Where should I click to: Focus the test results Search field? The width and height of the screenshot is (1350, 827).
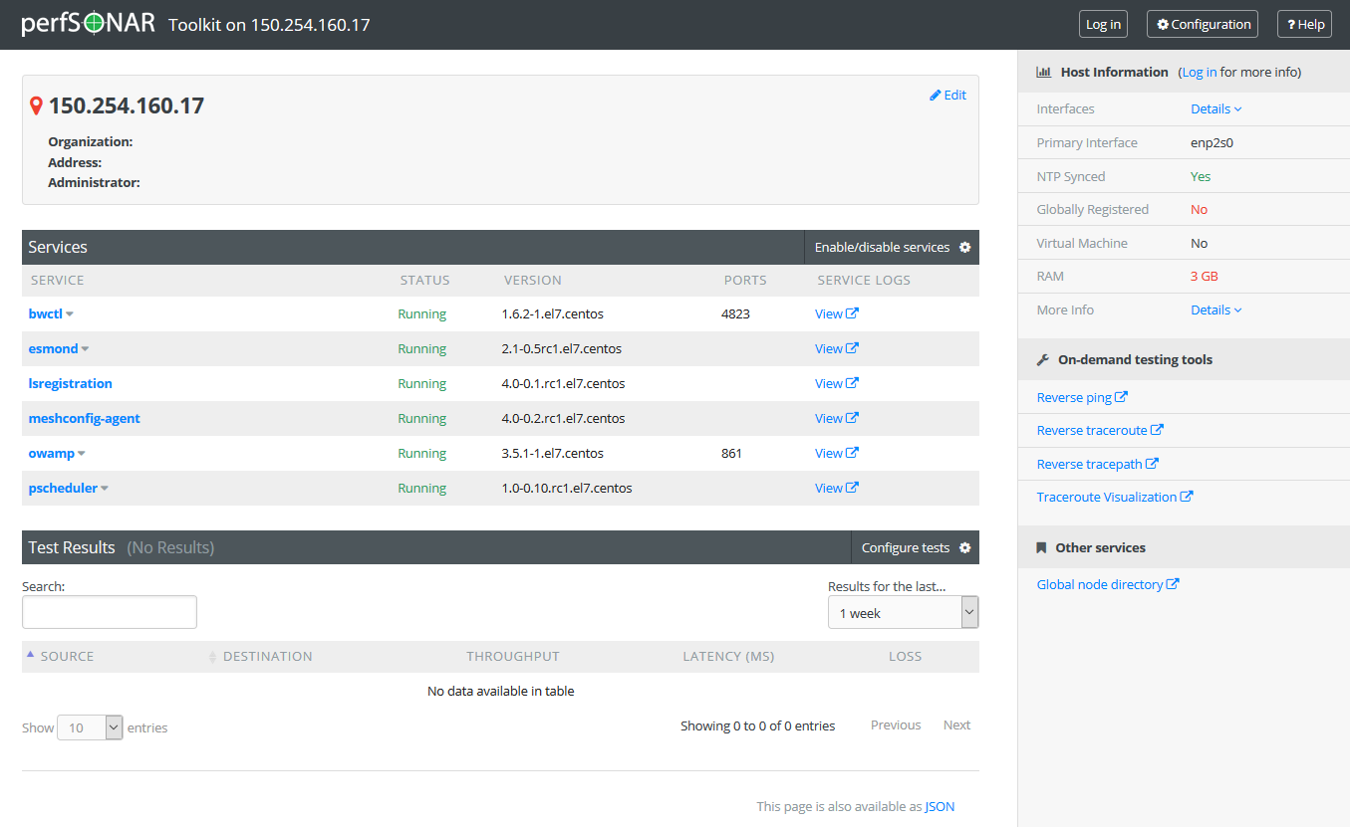(x=110, y=612)
